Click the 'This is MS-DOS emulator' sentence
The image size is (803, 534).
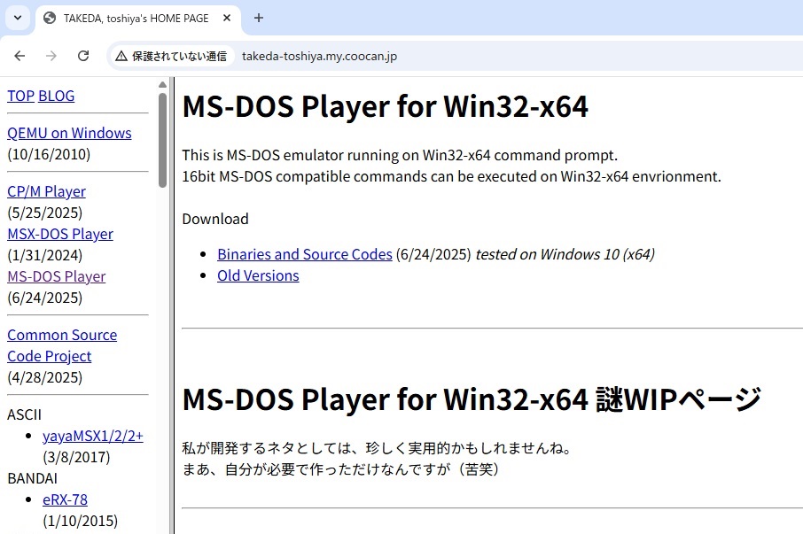(x=400, y=155)
